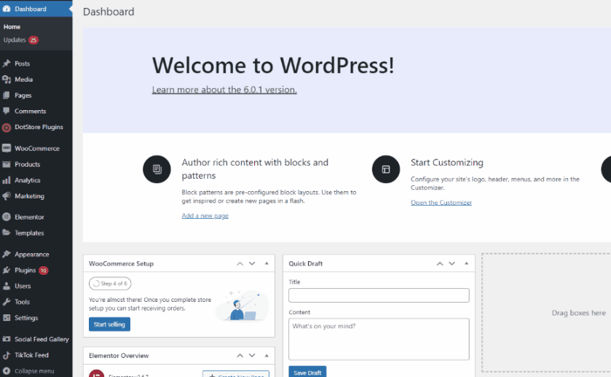Click the Templates folder icon
Viewport: 611px width, 377px height.
pos(7,233)
